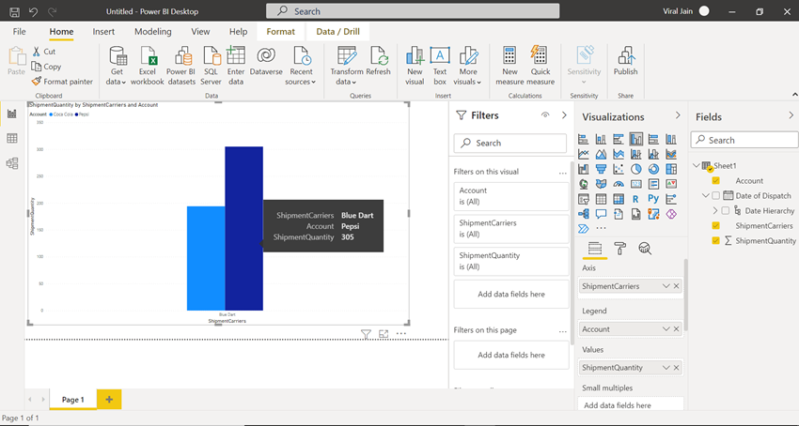This screenshot has width=799, height=426.
Task: Open the View ribbon tab
Action: pyautogui.click(x=200, y=32)
